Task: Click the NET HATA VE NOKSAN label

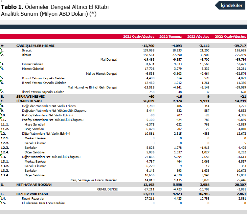Action: [x=34, y=185]
